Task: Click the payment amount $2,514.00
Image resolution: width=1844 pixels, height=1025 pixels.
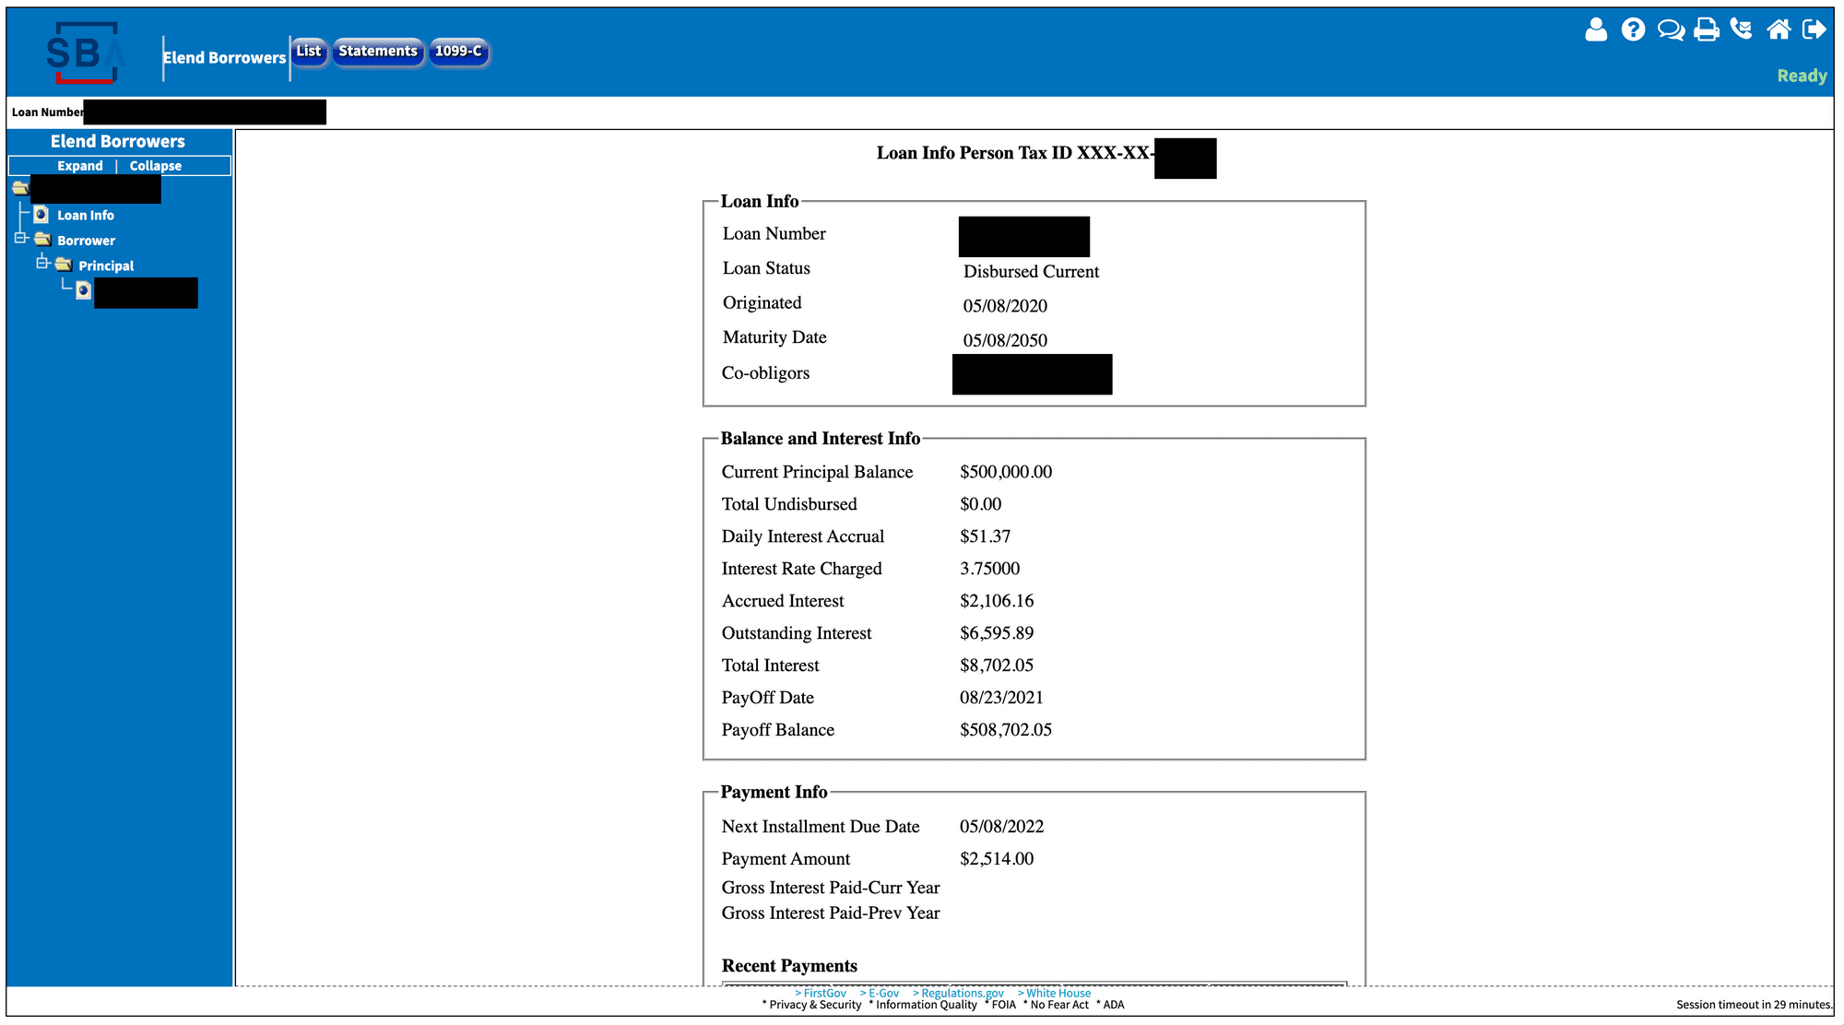Action: 997,859
